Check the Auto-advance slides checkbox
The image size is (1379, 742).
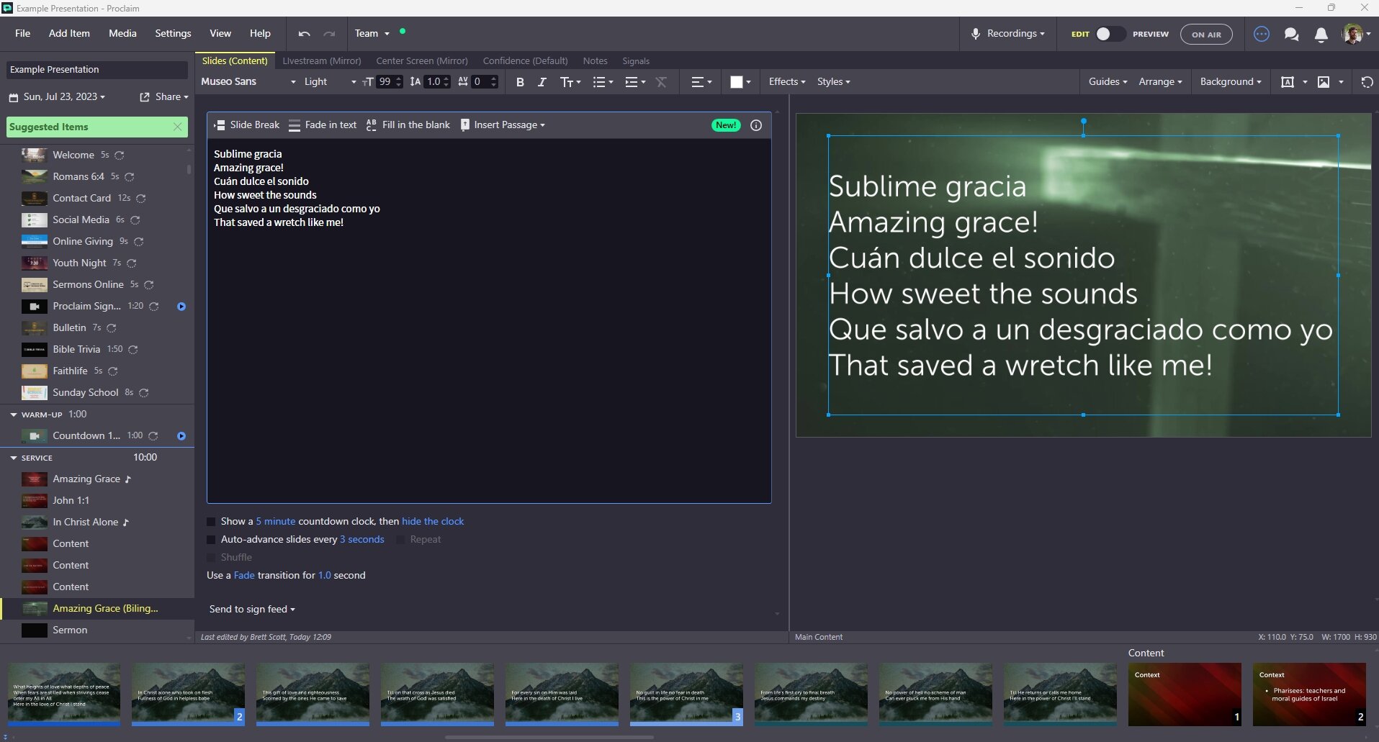(x=211, y=540)
